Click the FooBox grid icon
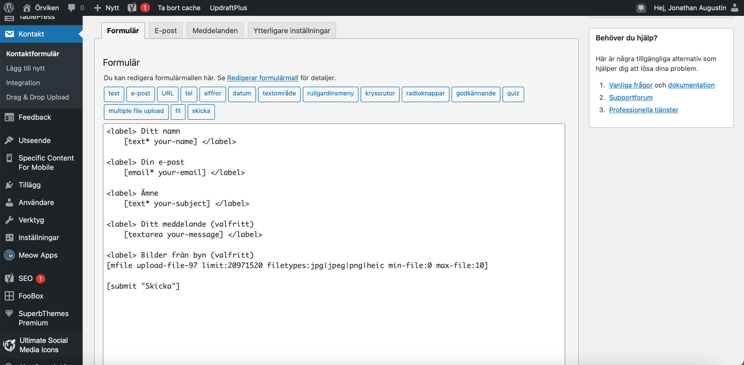 pyautogui.click(x=9, y=296)
